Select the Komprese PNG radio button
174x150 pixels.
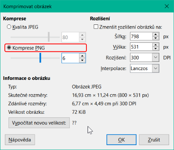coord(9,48)
